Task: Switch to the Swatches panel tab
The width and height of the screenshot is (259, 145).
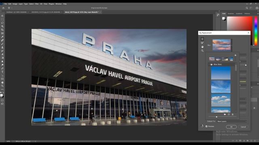Action: [x=231, y=14]
